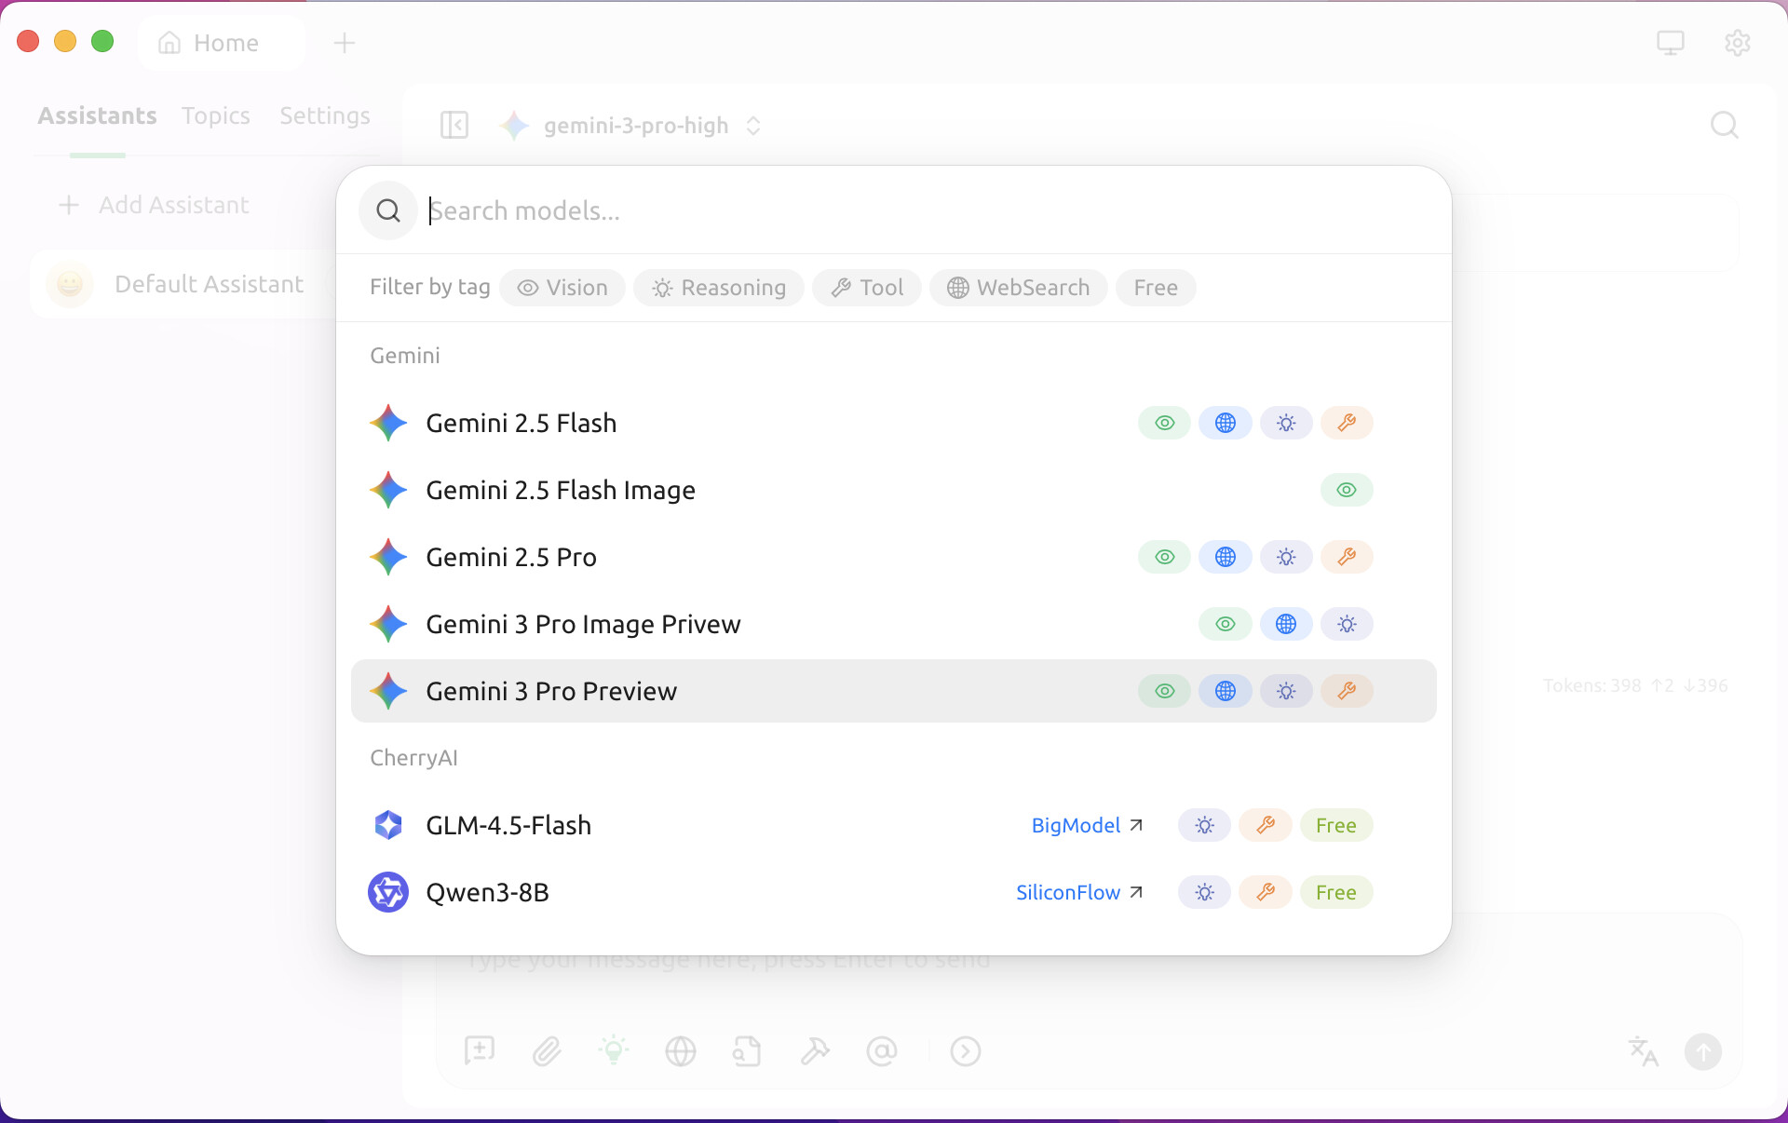Screen dimensions: 1788x1123
Task: Open the chat search magnifier icon
Action: [1725, 125]
